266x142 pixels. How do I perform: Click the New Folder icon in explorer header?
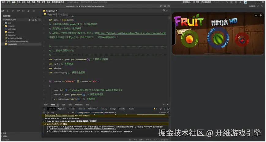33,20
